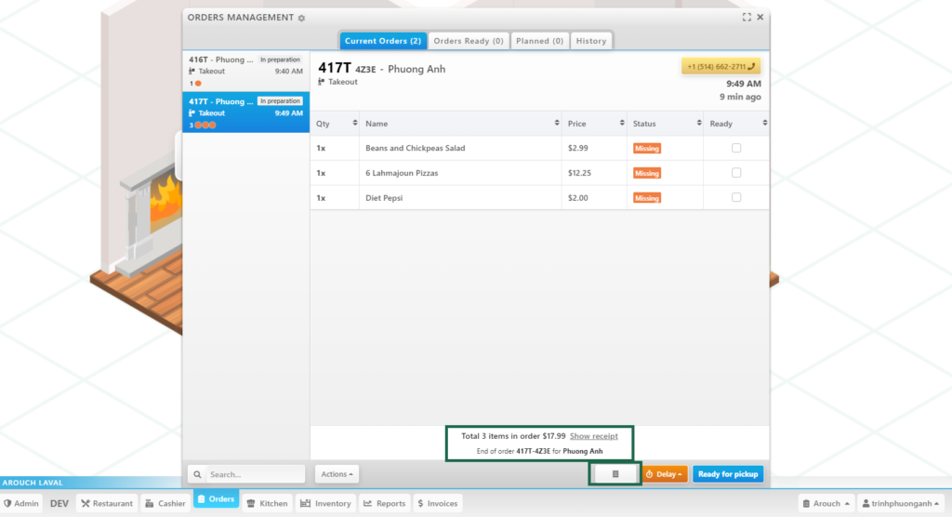Viewport: 952px width, 517px height.
Task: Open Orders Management settings gear
Action: [x=301, y=18]
